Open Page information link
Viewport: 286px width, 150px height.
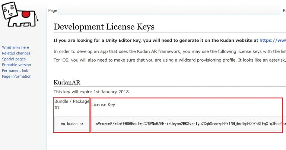17,76
